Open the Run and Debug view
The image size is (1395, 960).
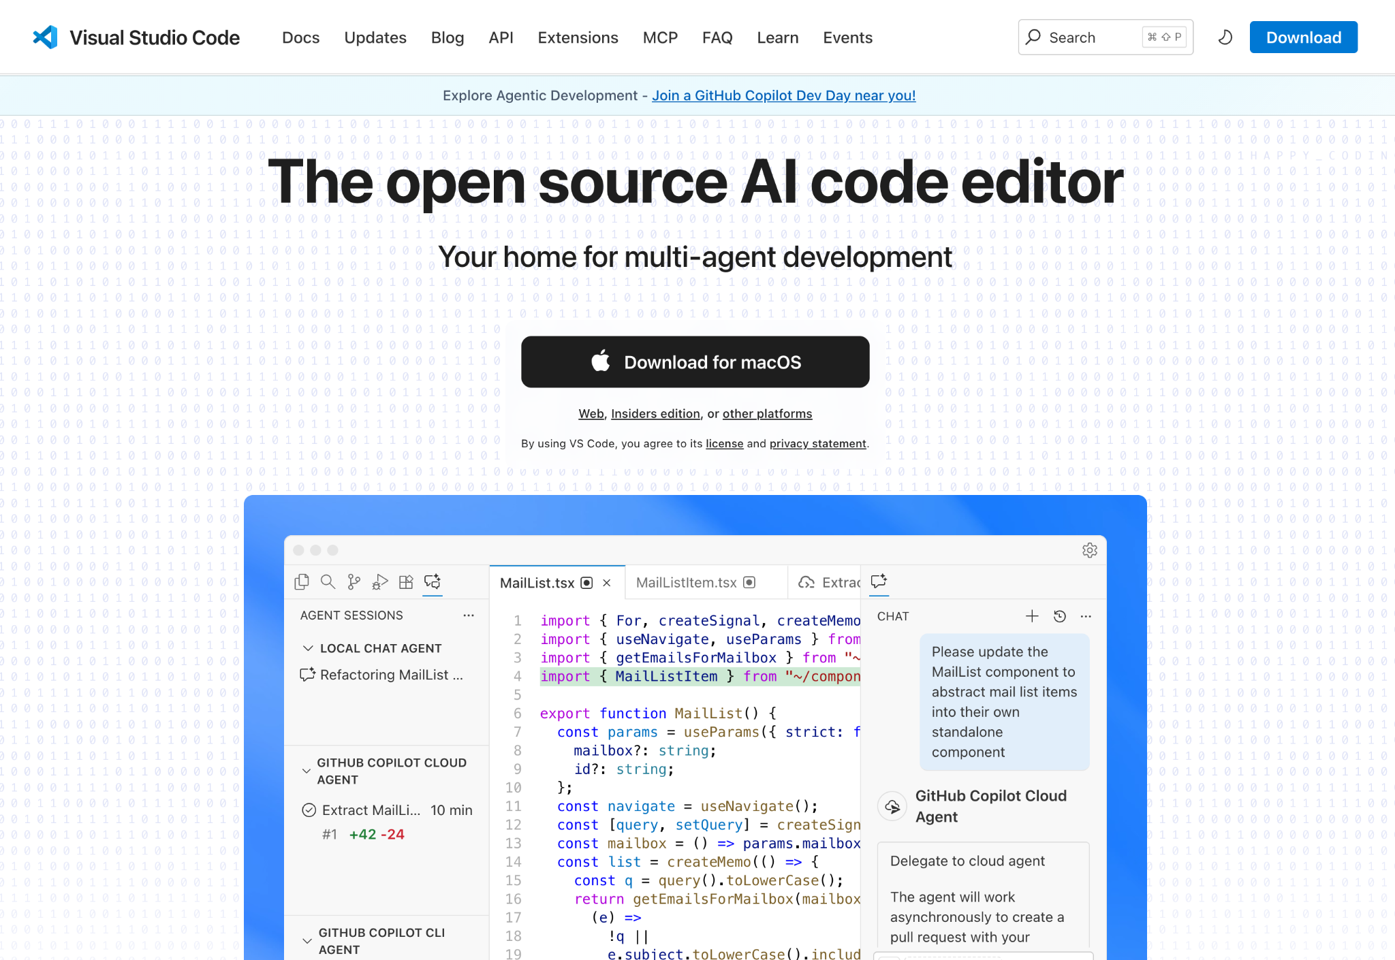tap(379, 582)
